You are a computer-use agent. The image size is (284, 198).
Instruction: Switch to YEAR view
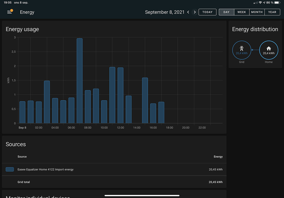272,12
